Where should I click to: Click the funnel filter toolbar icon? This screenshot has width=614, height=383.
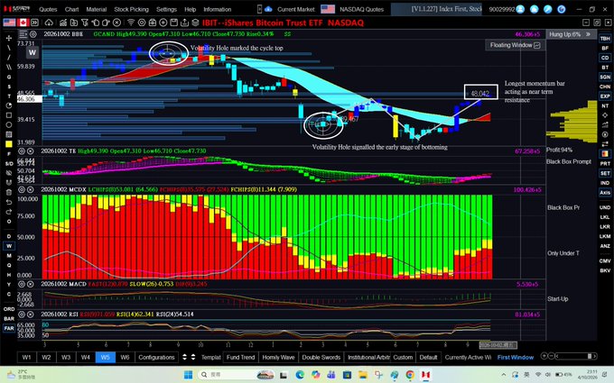pos(85,23)
